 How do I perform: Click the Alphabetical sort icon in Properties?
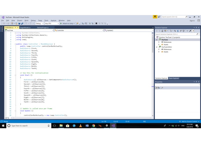coord(159,88)
